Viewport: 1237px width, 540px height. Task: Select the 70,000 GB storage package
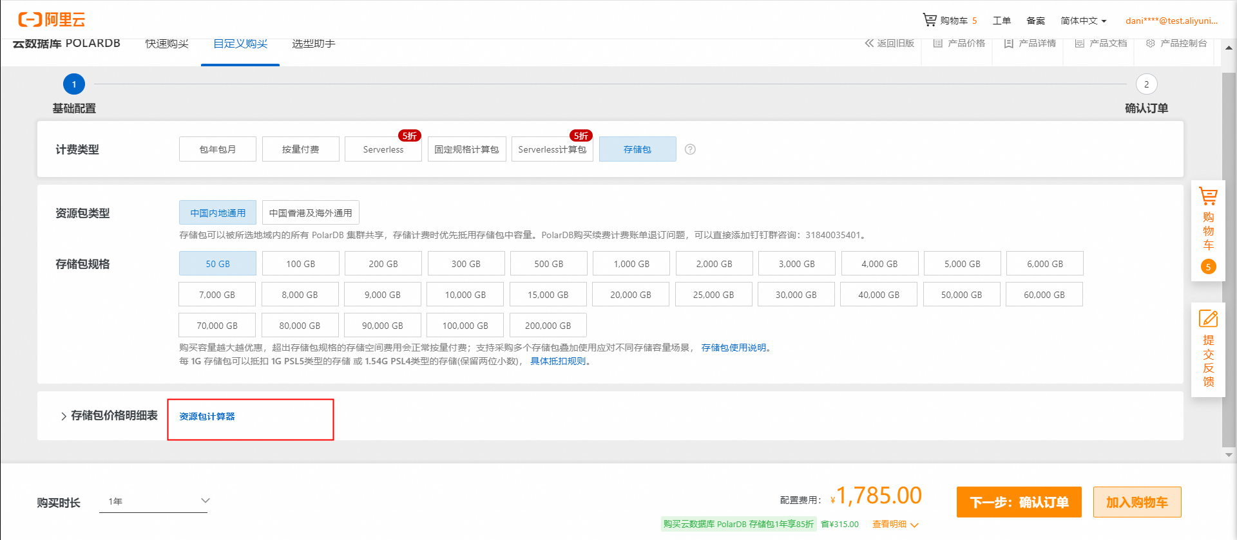217,326
